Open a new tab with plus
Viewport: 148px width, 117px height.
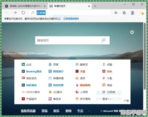click(x=95, y=6)
